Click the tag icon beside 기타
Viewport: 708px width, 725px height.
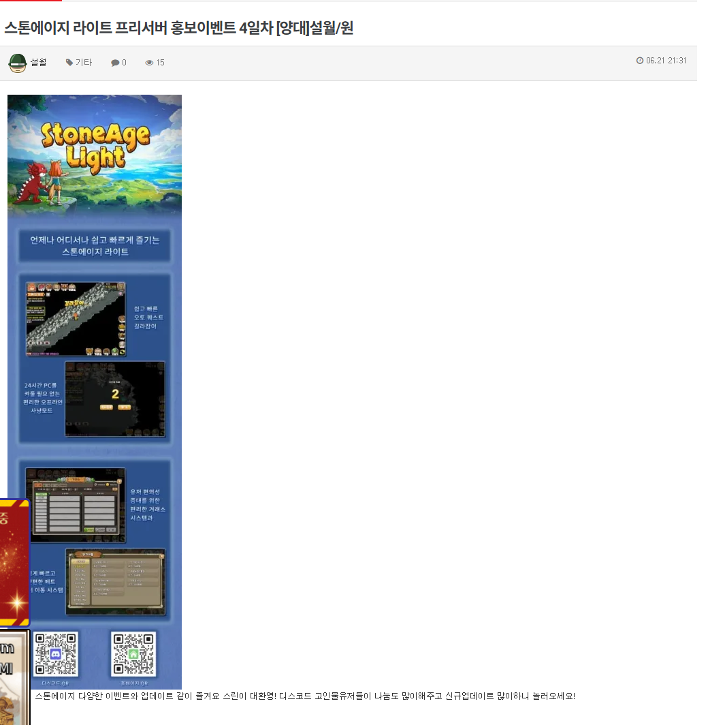pyautogui.click(x=69, y=63)
